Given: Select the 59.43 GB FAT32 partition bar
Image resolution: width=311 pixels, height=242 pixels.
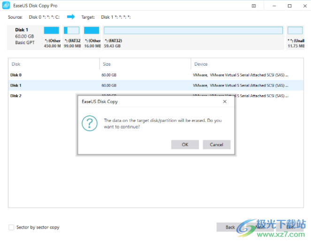Looking at the screenshot, I should point(193,30).
